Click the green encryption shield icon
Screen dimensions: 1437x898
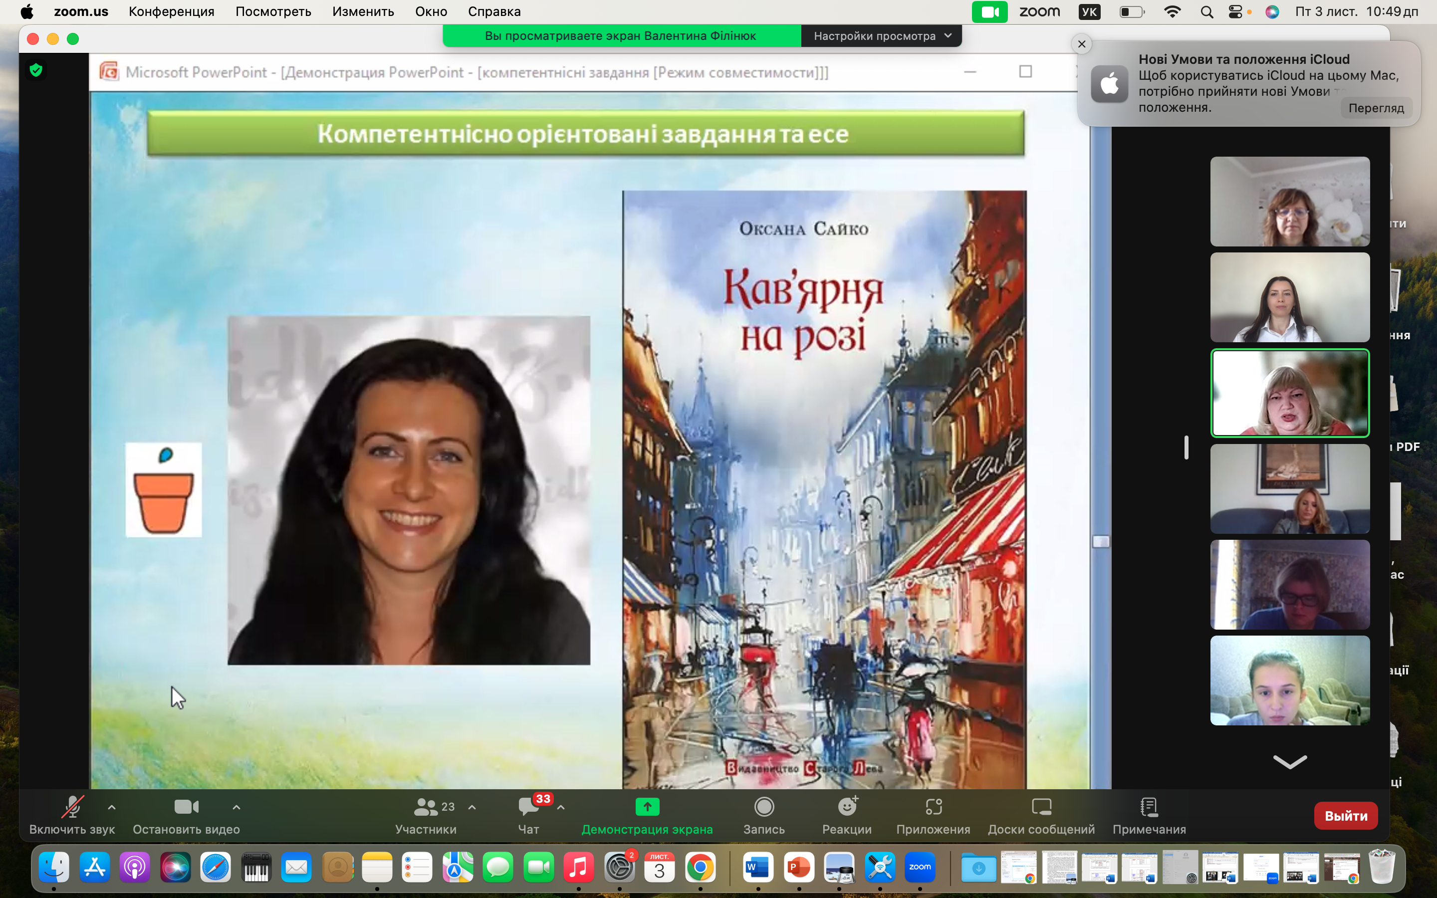coord(36,70)
